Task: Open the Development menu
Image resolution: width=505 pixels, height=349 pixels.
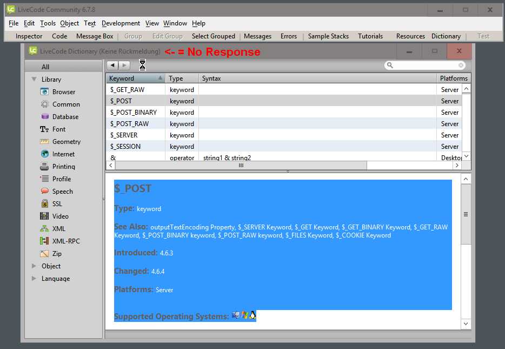Action: 121,23
